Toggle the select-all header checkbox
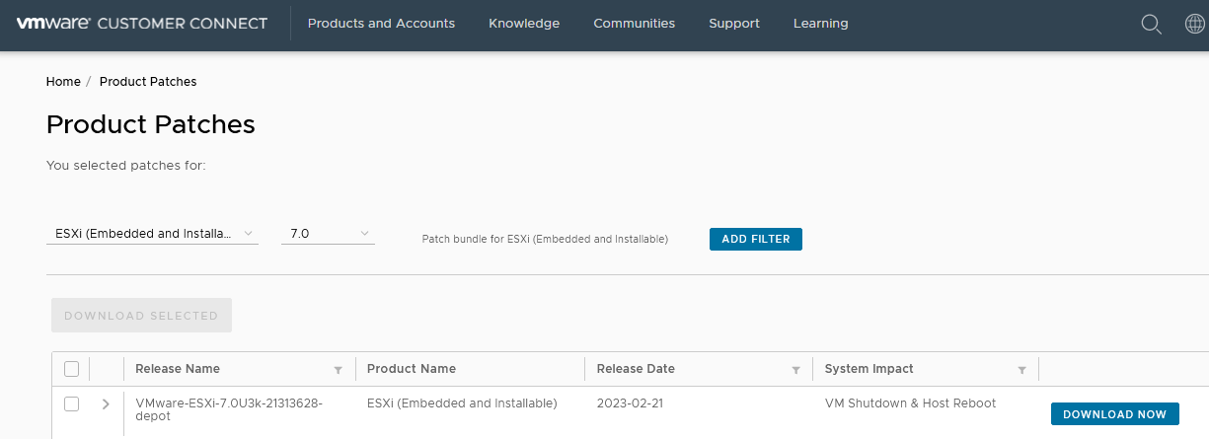Screen dimensions: 1209x439 (x=71, y=369)
